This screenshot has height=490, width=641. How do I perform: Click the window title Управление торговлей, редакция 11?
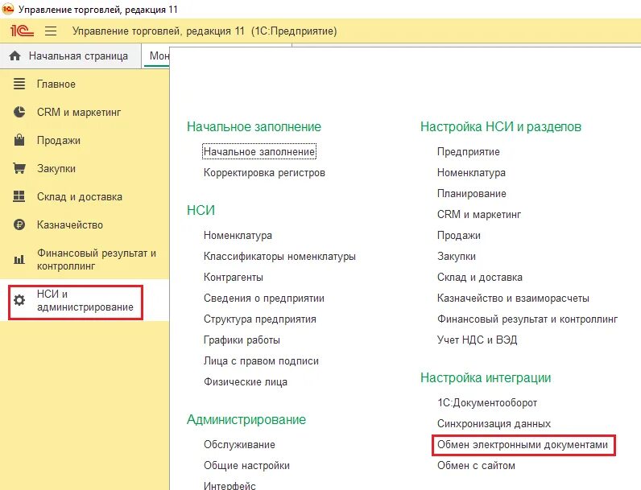98,10
